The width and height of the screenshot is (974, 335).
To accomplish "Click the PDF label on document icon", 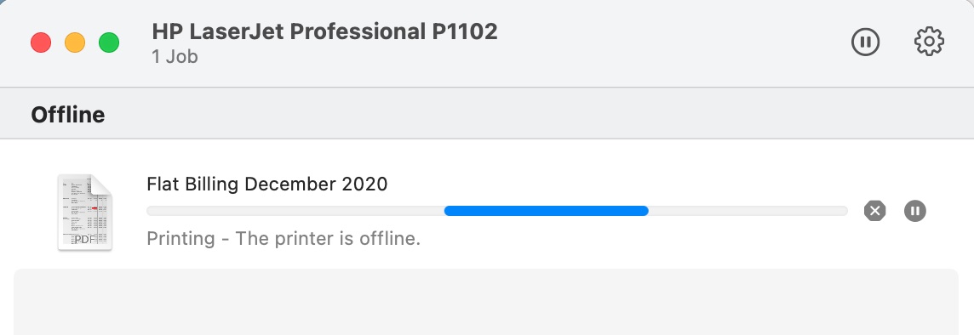I will tap(84, 239).
